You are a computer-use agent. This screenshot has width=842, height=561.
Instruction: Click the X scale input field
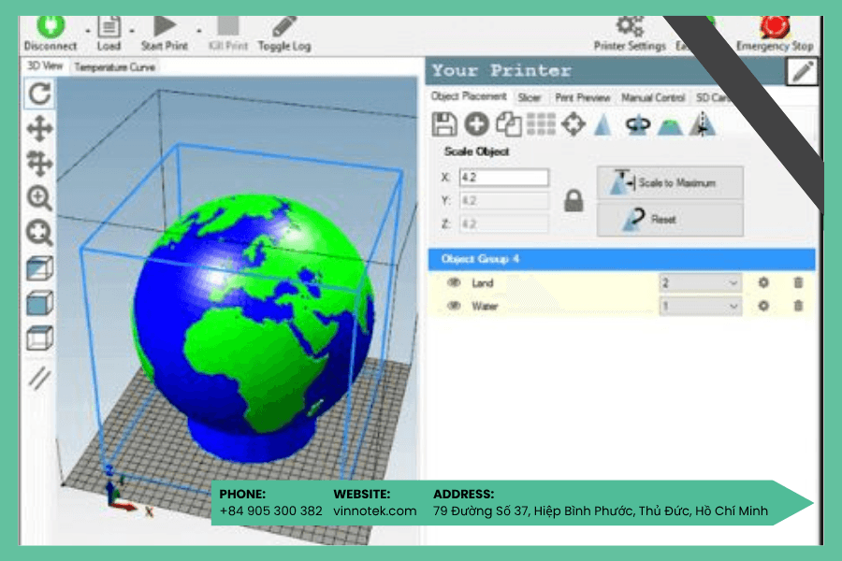click(503, 178)
